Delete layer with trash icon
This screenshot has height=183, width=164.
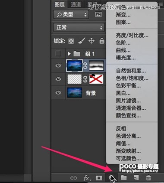148,178
